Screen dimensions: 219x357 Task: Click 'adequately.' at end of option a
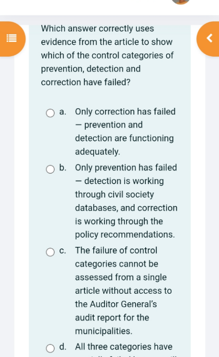coord(97,152)
